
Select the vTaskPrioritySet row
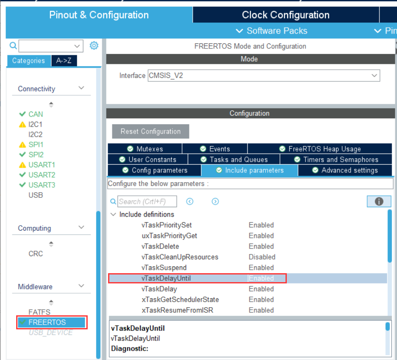coord(248,225)
